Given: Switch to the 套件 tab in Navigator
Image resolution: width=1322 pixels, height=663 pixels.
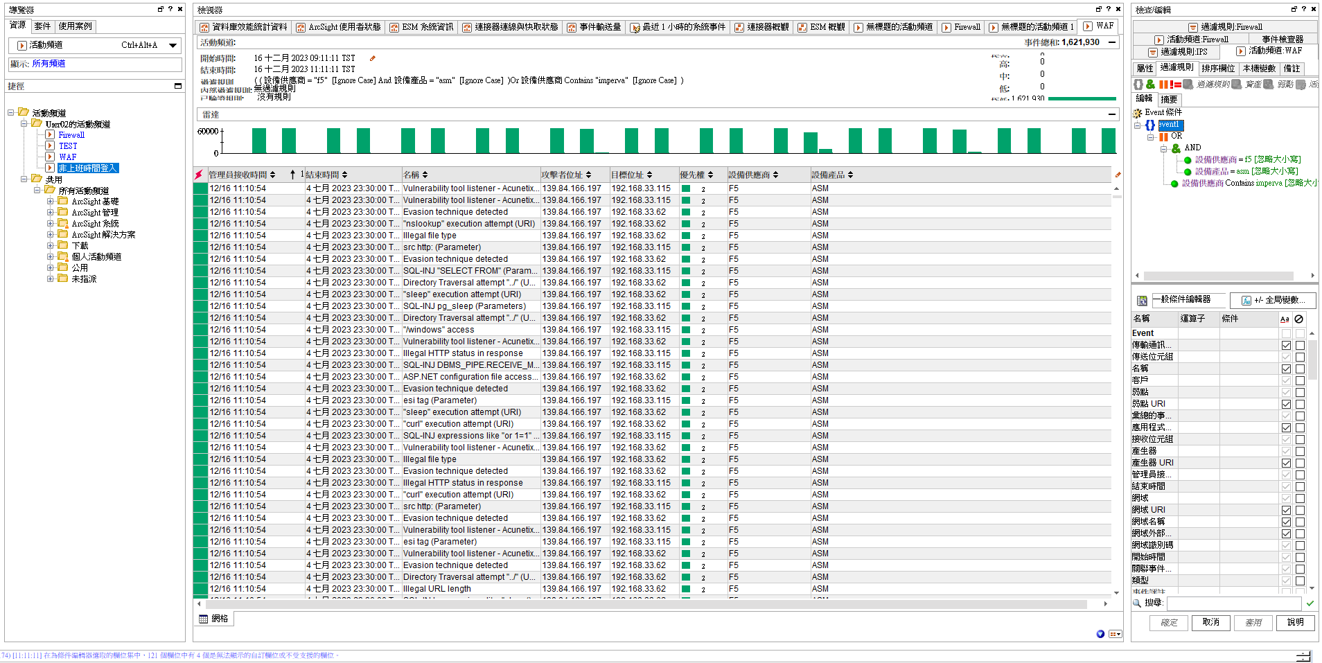Looking at the screenshot, I should (42, 26).
